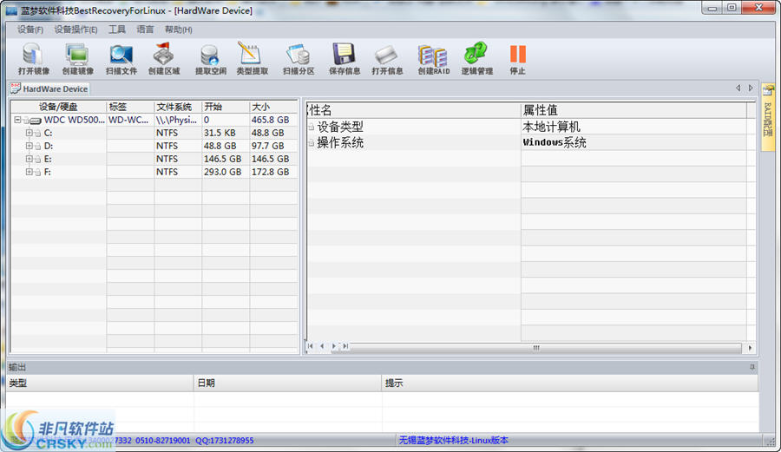Open the 工具 menu
The width and height of the screenshot is (781, 452).
pos(117,29)
